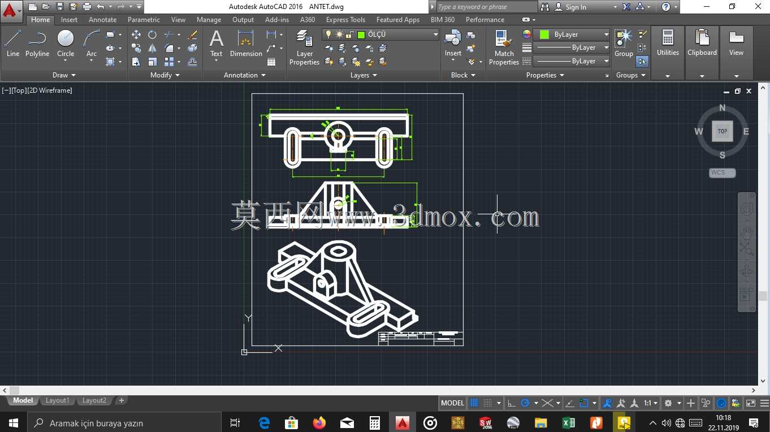Toggle annotation objects visibility in status bar
770x432 pixels.
click(x=607, y=403)
